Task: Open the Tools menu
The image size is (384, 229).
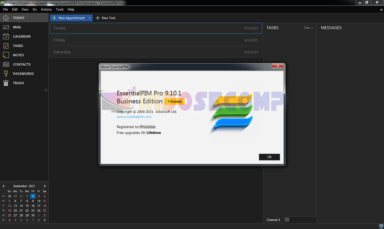Action: click(x=60, y=9)
